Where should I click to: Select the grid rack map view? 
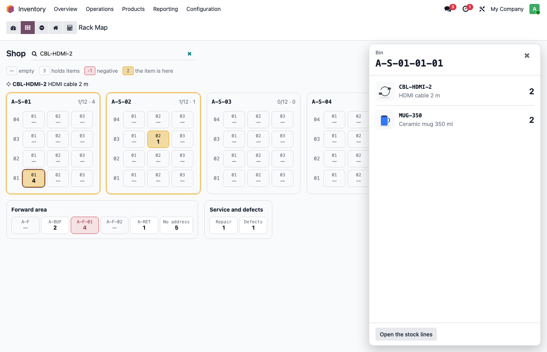pyautogui.click(x=28, y=28)
